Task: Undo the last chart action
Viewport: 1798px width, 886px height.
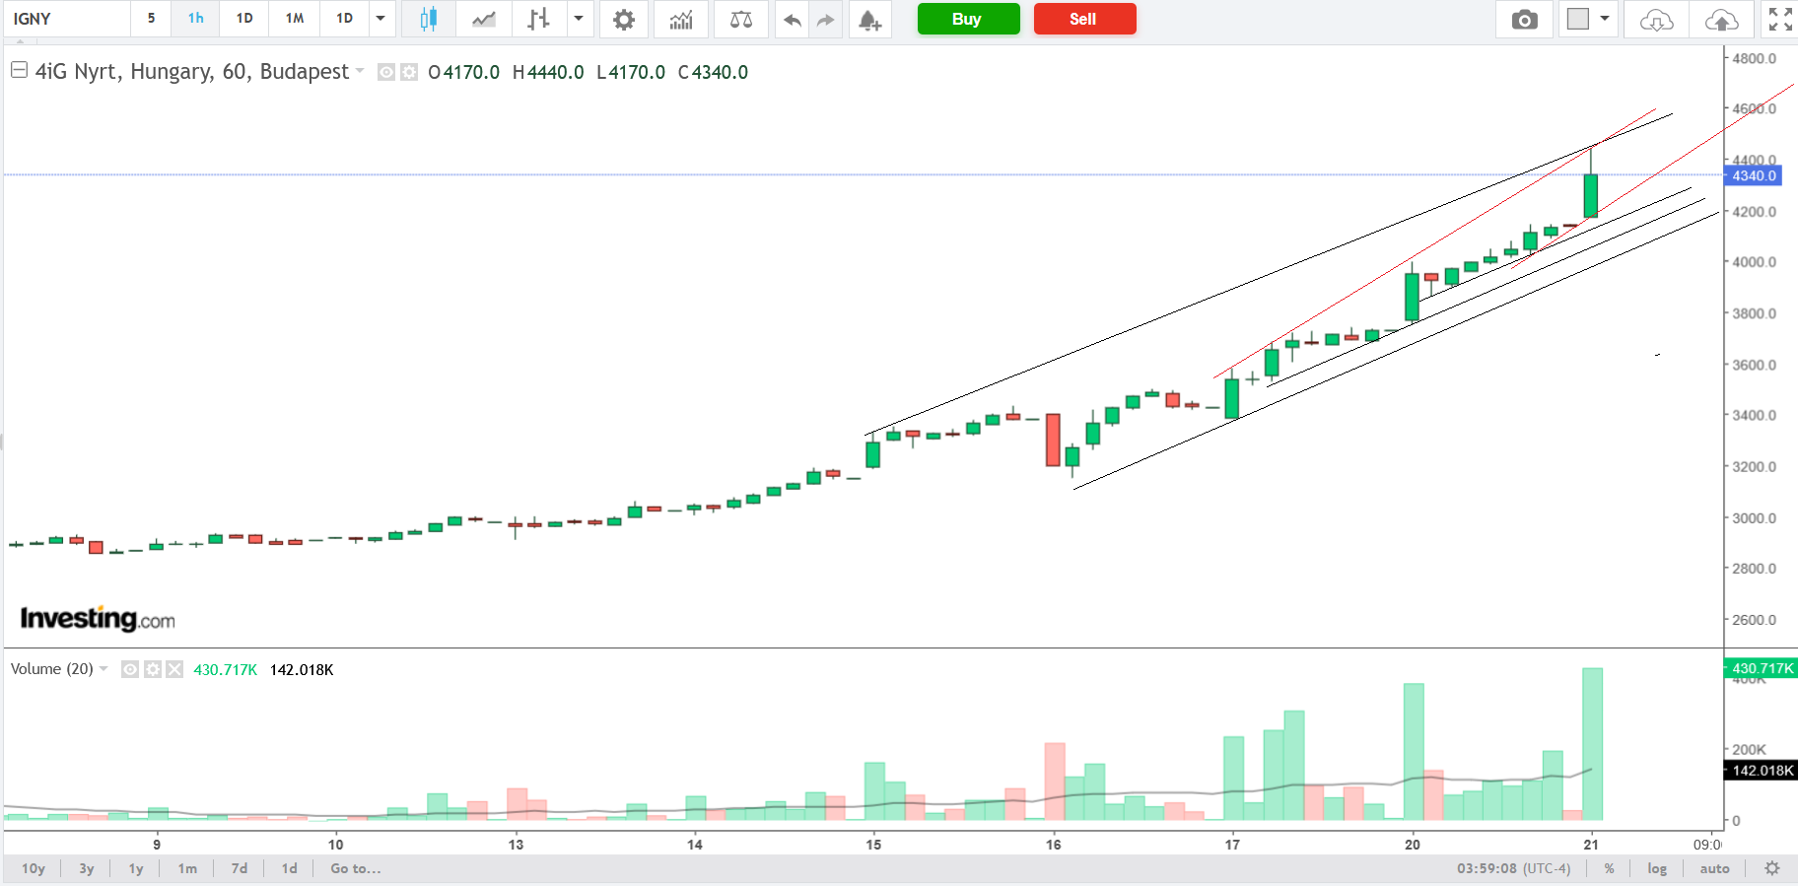Action: pyautogui.click(x=792, y=19)
